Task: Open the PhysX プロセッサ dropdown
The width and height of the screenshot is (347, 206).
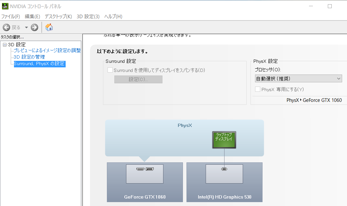Action: (x=298, y=78)
